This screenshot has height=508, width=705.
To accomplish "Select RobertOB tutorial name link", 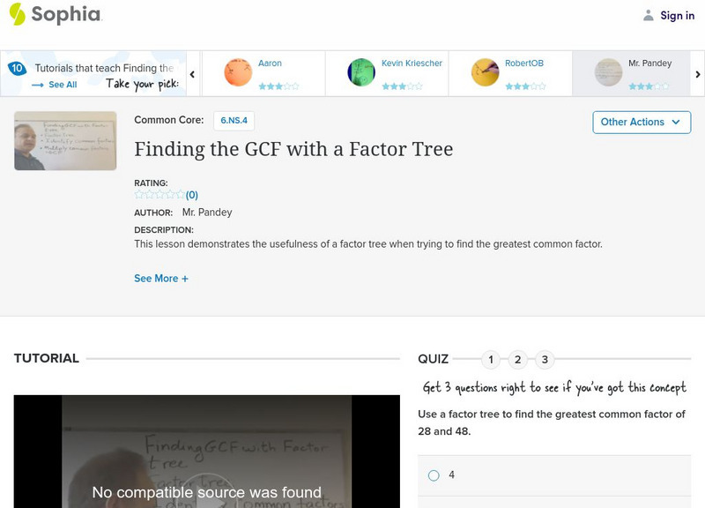I will tap(523, 63).
